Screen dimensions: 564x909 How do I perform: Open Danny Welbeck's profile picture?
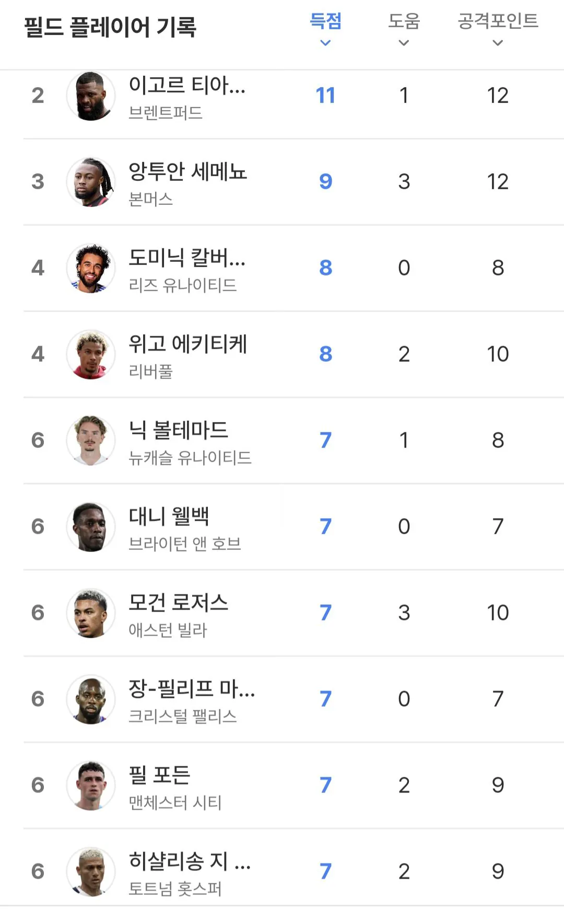(91, 527)
